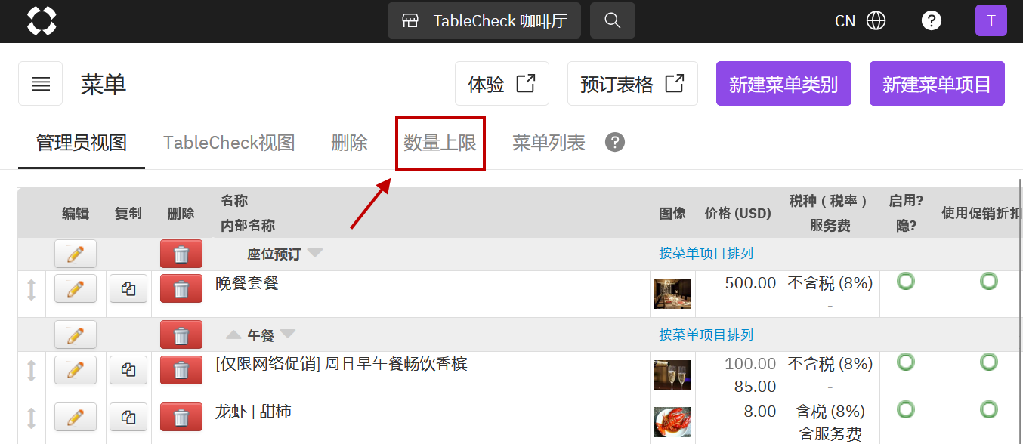Screen dimensions: 1023x444
Task: Move 座位预订 category down with arrow
Action: pos(315,254)
